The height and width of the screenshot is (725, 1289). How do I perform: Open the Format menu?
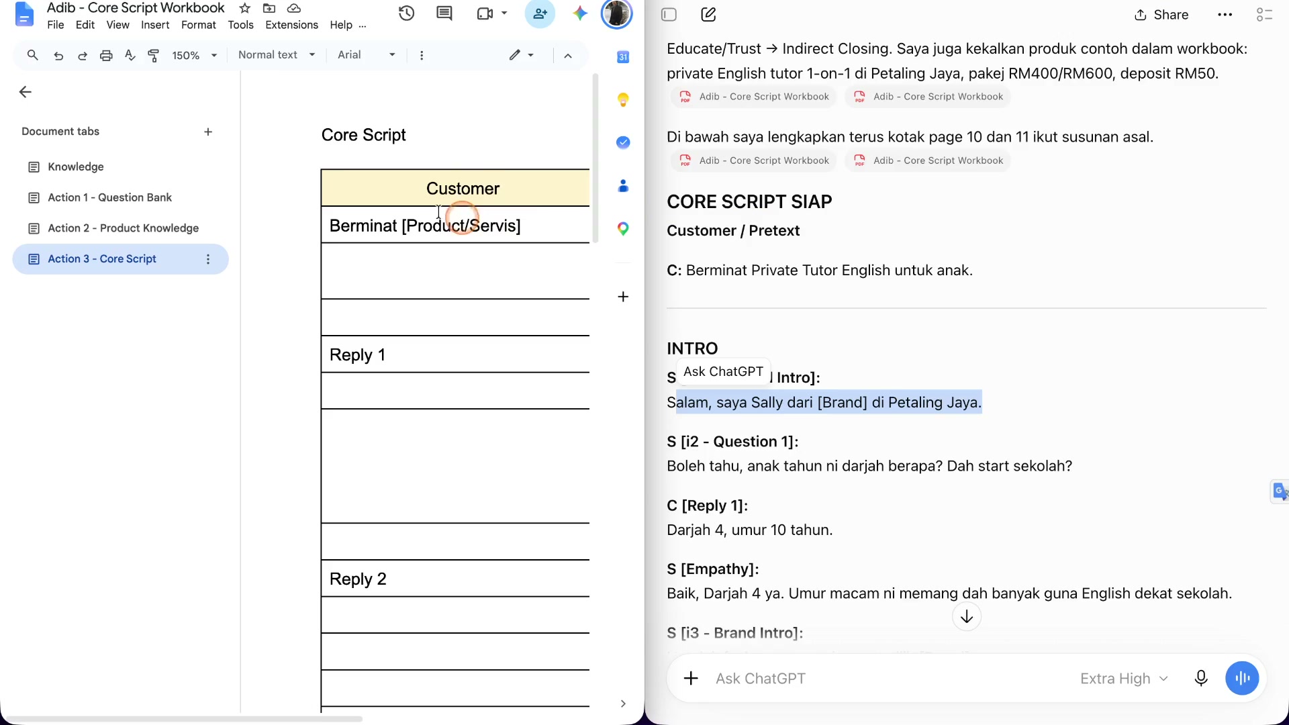(x=199, y=25)
